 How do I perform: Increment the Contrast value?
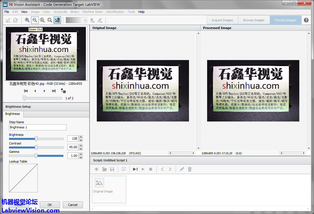click(x=81, y=146)
